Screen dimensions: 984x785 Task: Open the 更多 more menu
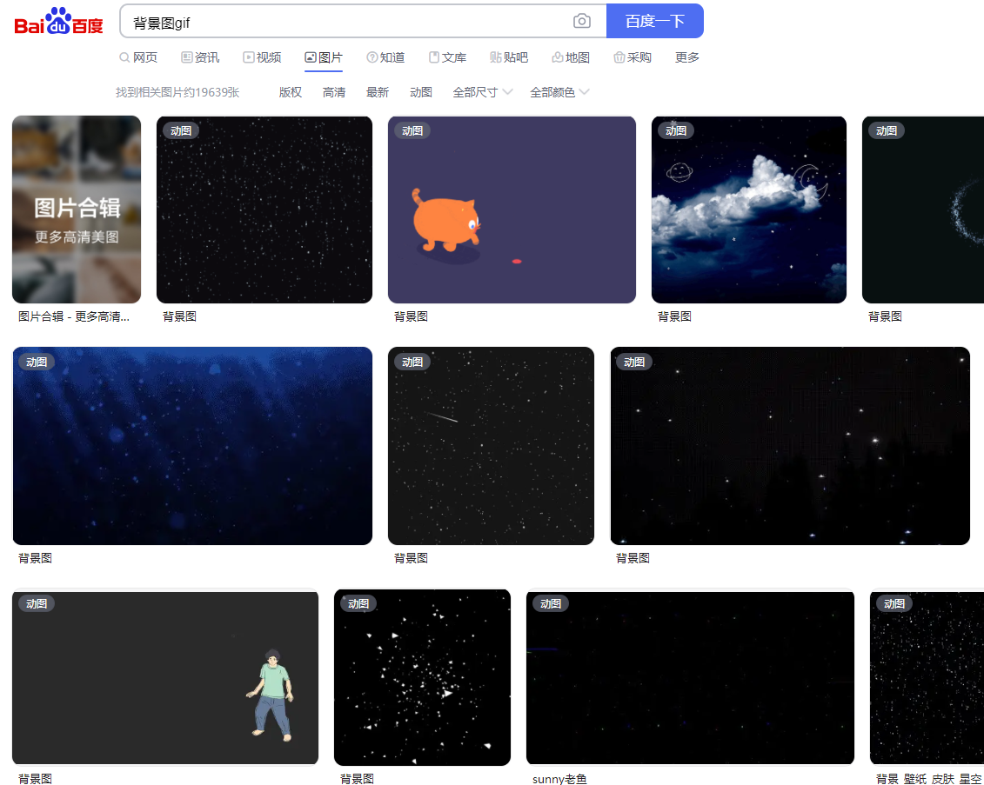[x=686, y=57]
